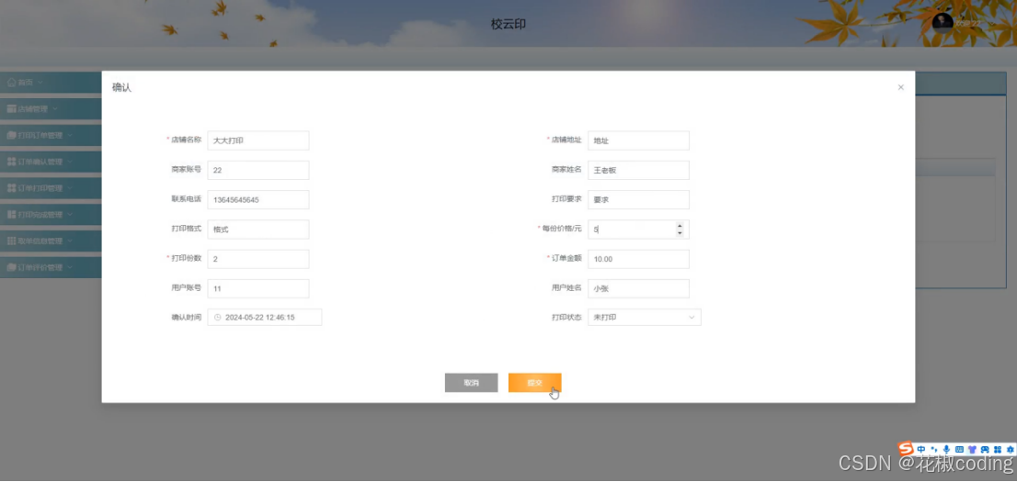1017x482 pixels.
Task: Click the user avatar at top right
Action: pos(943,23)
